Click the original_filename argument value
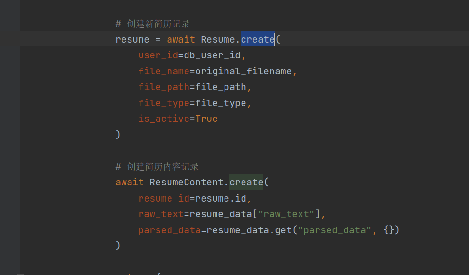469x275 pixels. point(243,72)
